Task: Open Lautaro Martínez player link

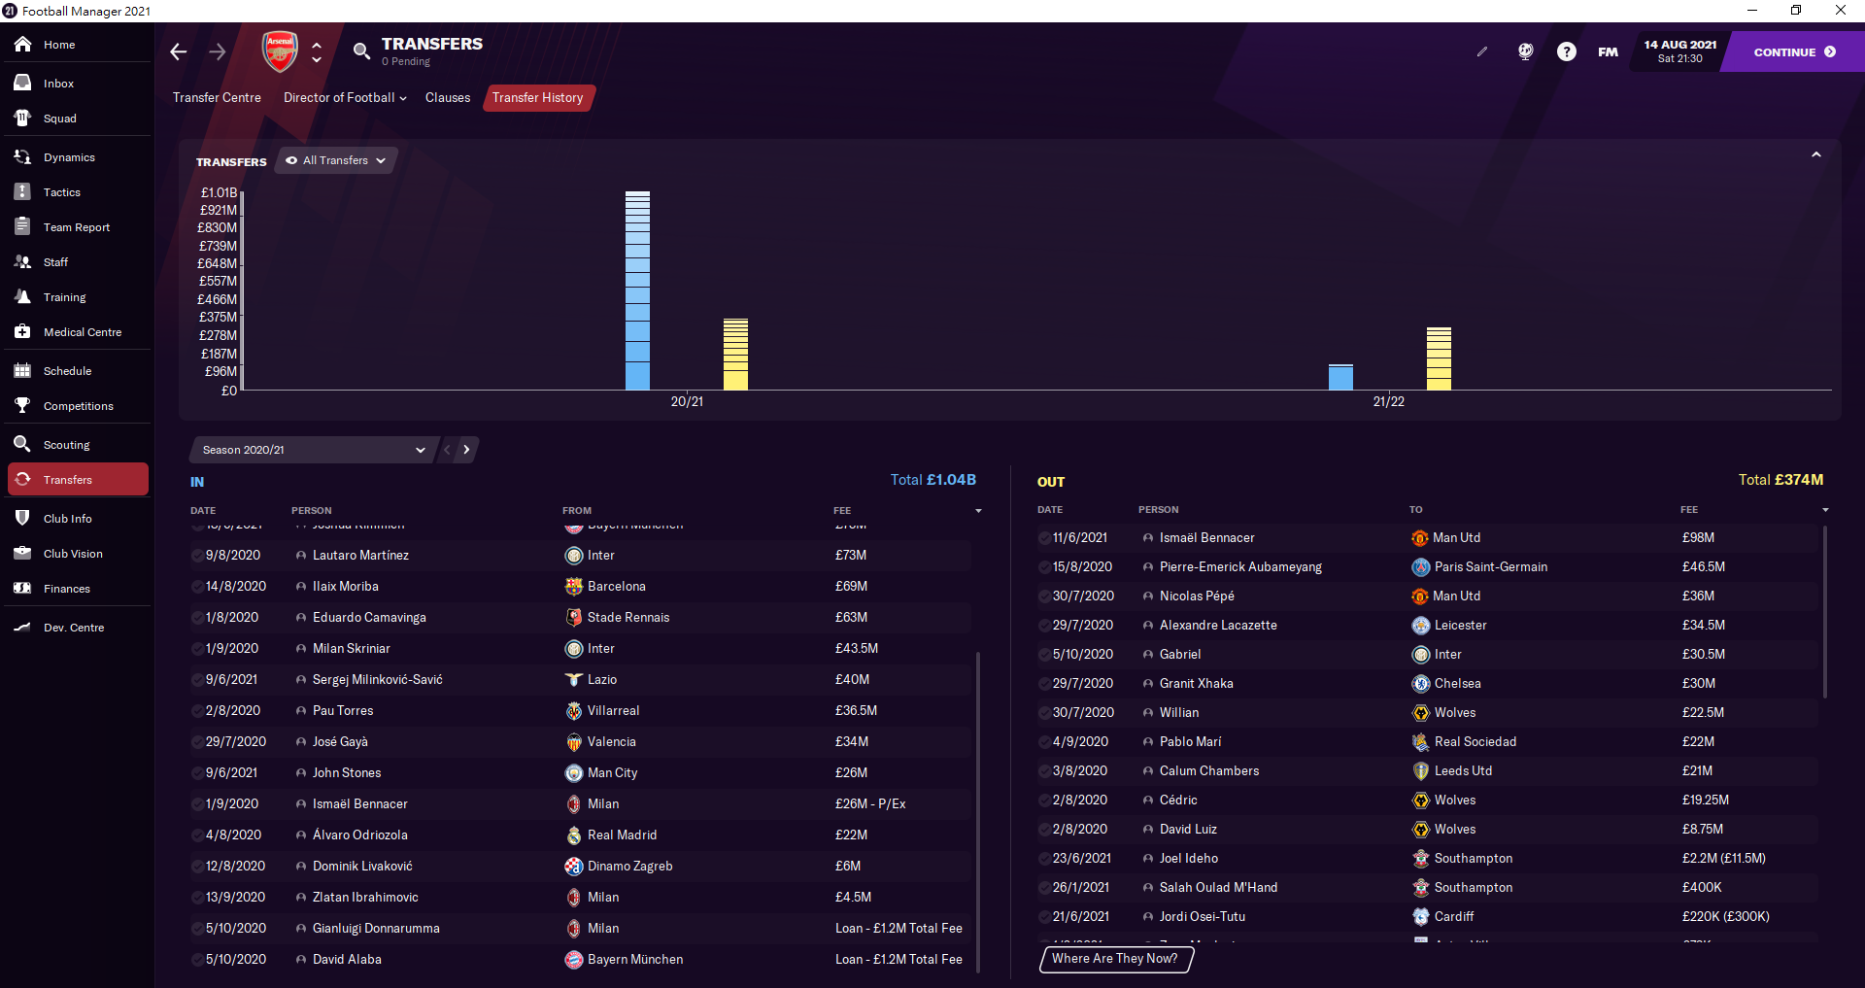Action: 360,556
